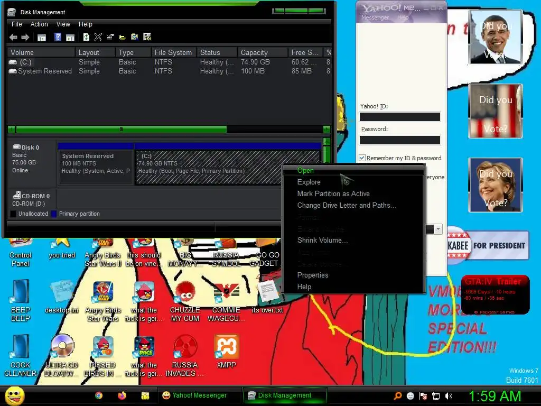The image size is (541, 406).
Task: Launch Firefox from the taskbar
Action: 122,395
